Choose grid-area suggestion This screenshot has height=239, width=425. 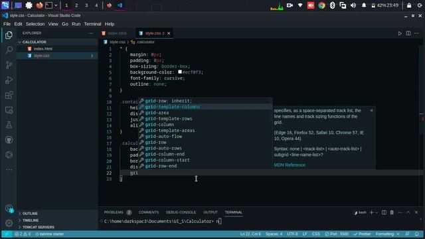point(205,113)
